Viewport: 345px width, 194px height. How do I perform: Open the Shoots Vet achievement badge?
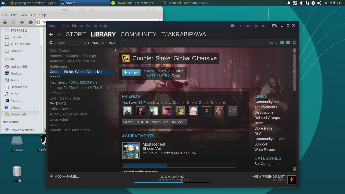[x=131, y=150]
